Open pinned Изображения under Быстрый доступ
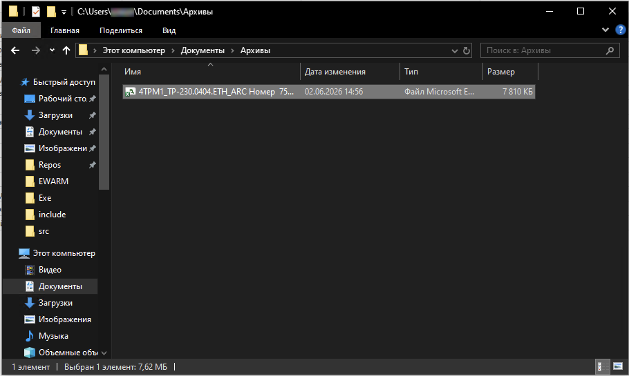Screen dimensions: 629x376 click(62, 148)
